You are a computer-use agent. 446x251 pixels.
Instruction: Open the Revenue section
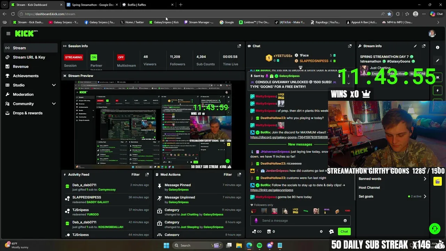pos(21,67)
